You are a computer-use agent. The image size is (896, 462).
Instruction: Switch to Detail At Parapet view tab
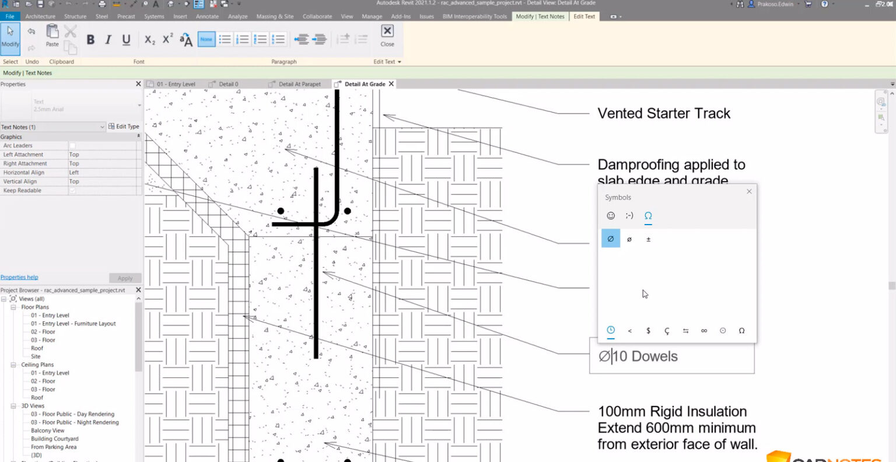(x=299, y=84)
